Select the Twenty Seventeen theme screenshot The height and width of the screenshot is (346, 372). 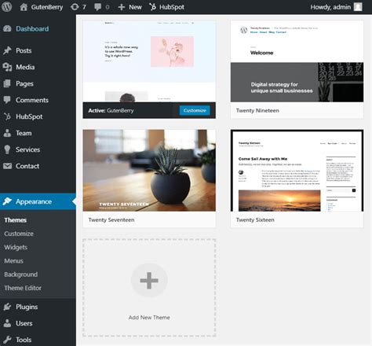[149, 171]
